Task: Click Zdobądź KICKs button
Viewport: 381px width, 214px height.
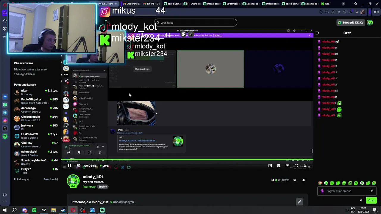Action: (351, 23)
